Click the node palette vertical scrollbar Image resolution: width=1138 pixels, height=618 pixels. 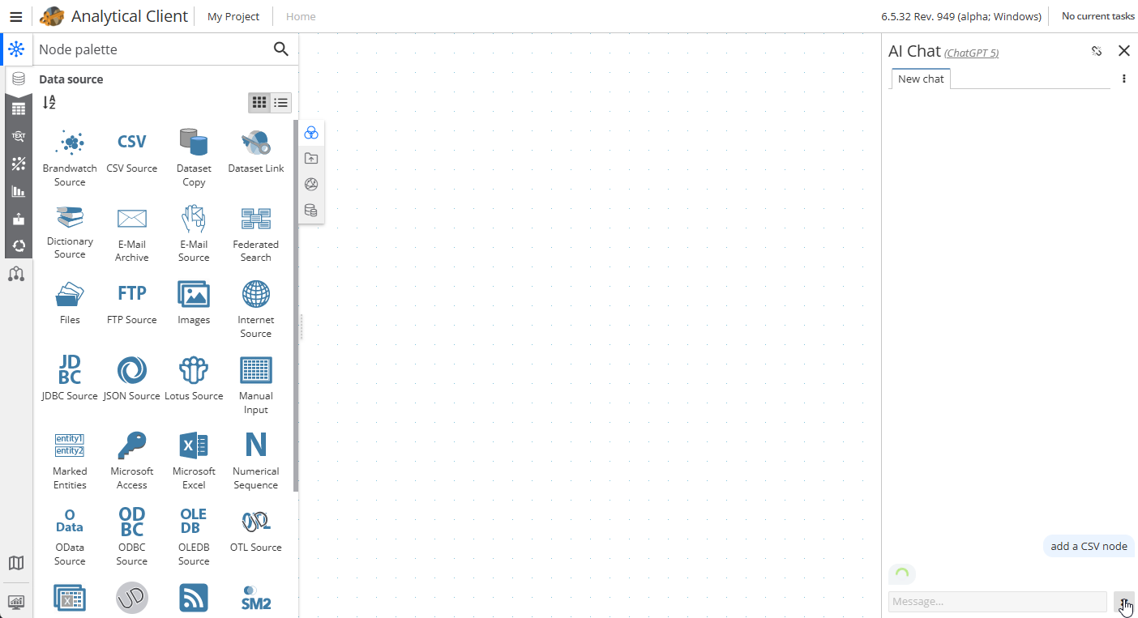click(x=296, y=306)
